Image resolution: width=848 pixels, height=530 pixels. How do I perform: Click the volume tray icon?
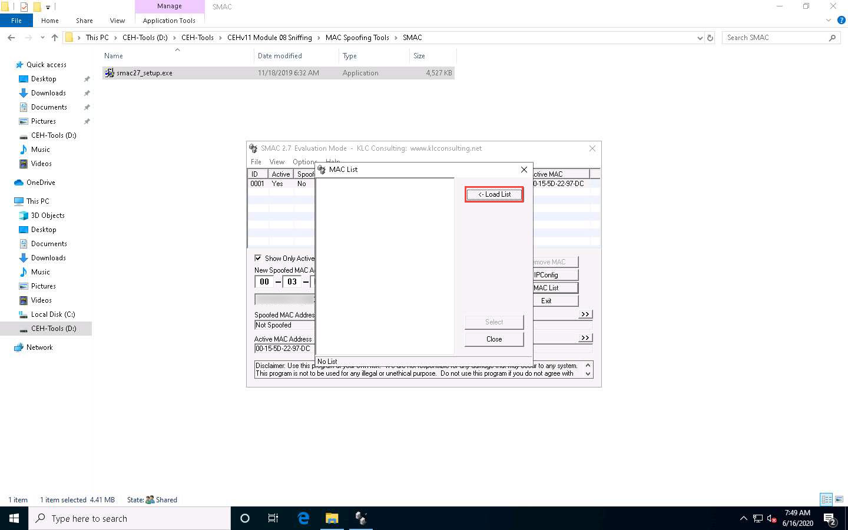(x=771, y=519)
